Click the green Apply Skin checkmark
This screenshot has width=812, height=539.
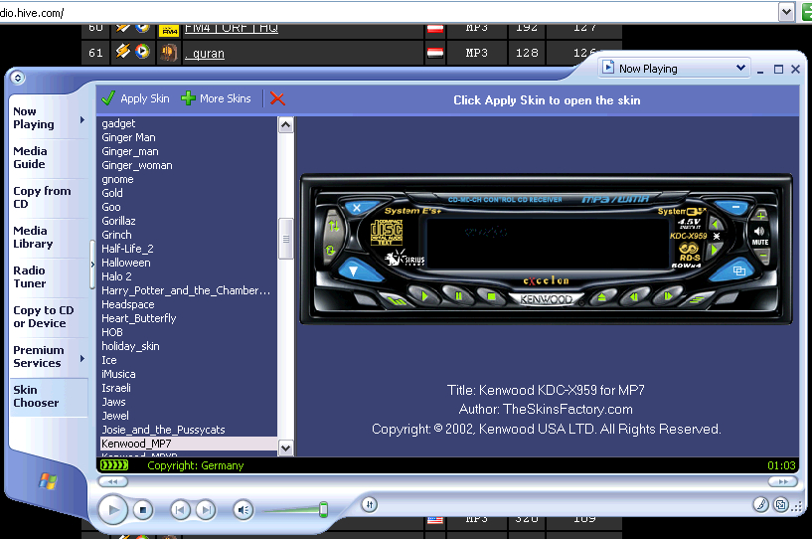pyautogui.click(x=108, y=98)
